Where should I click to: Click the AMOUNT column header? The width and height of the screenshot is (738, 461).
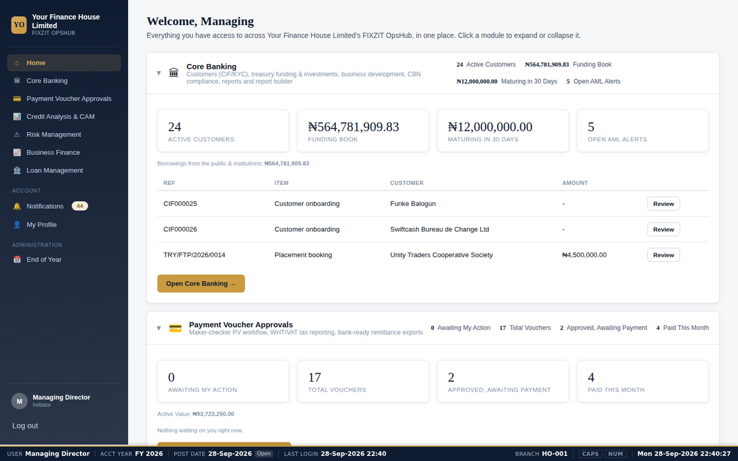coord(575,183)
